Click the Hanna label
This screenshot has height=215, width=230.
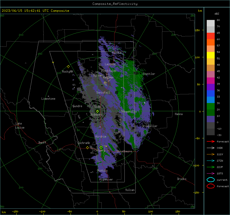(x=179, y=114)
